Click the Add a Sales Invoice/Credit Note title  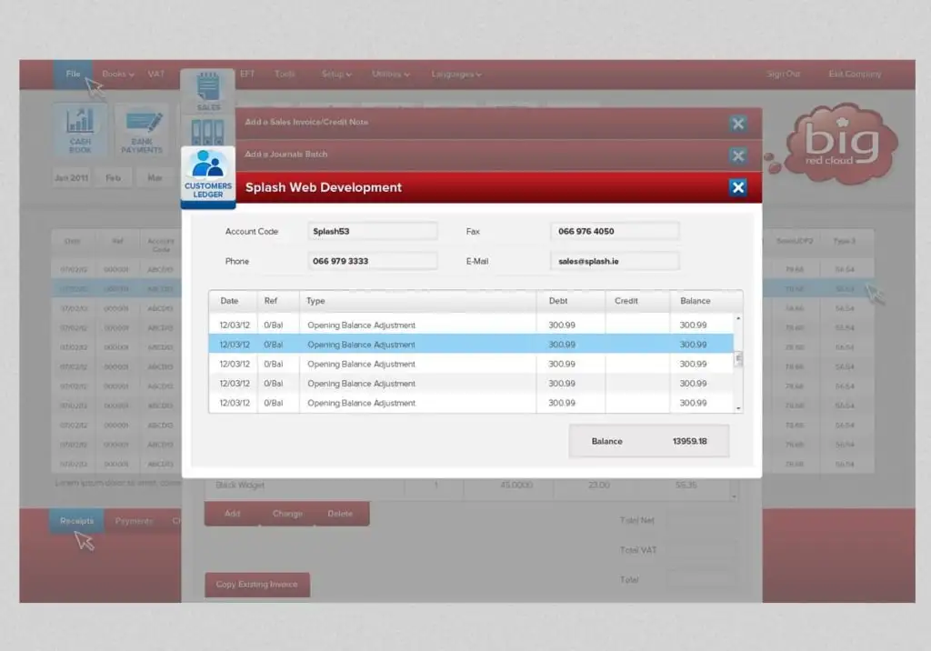[x=306, y=122]
